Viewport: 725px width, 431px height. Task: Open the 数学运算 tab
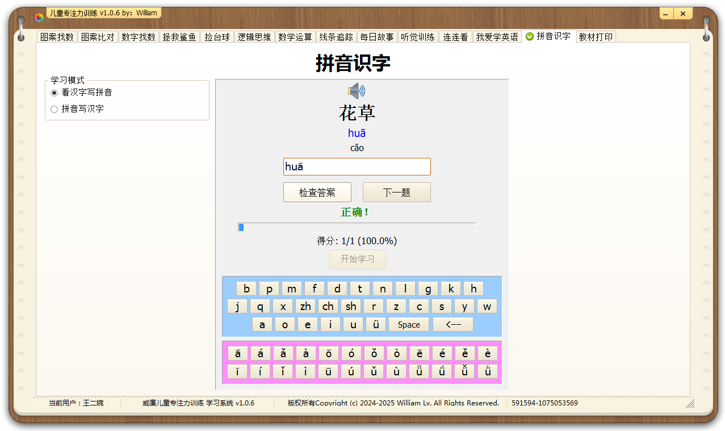tap(295, 37)
